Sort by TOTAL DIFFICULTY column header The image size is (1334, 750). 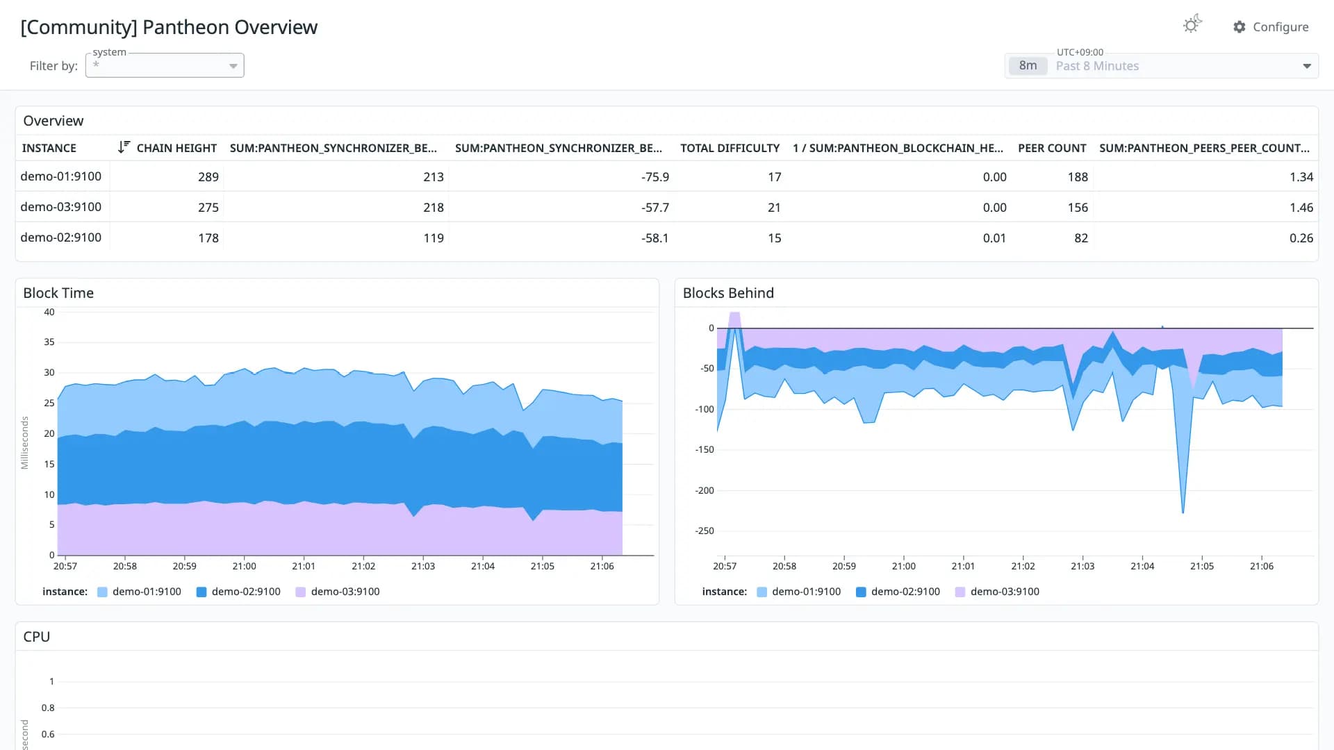730,148
